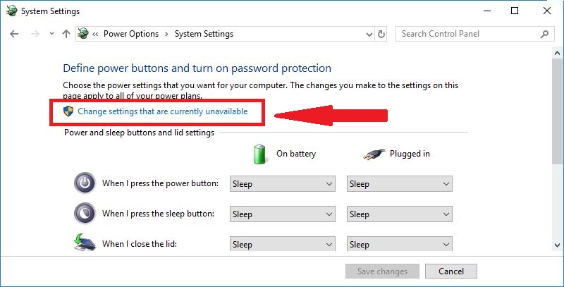Click System Settings breadcrumb item

tap(204, 34)
